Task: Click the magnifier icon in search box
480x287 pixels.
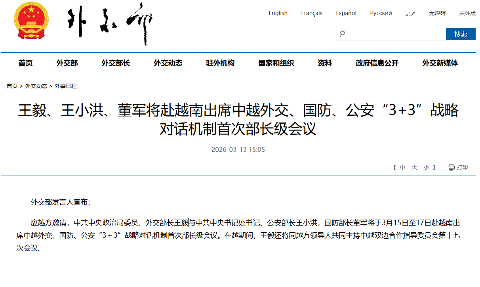Action: click(x=342, y=34)
